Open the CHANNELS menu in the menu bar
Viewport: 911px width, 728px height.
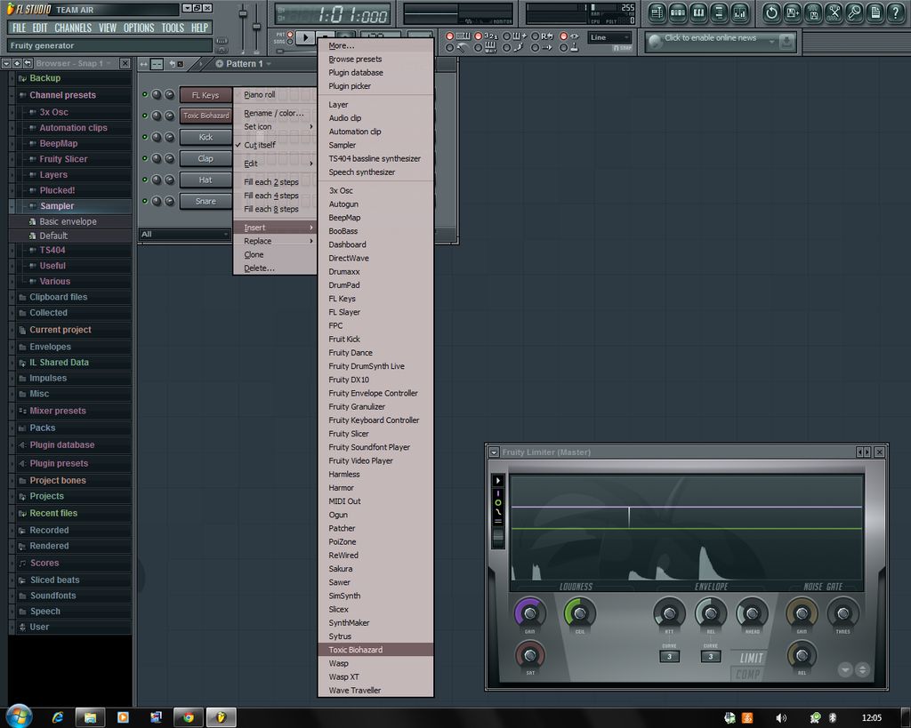click(72, 28)
